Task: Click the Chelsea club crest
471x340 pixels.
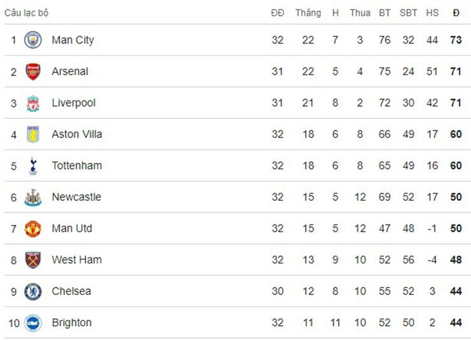Action: [x=32, y=291]
